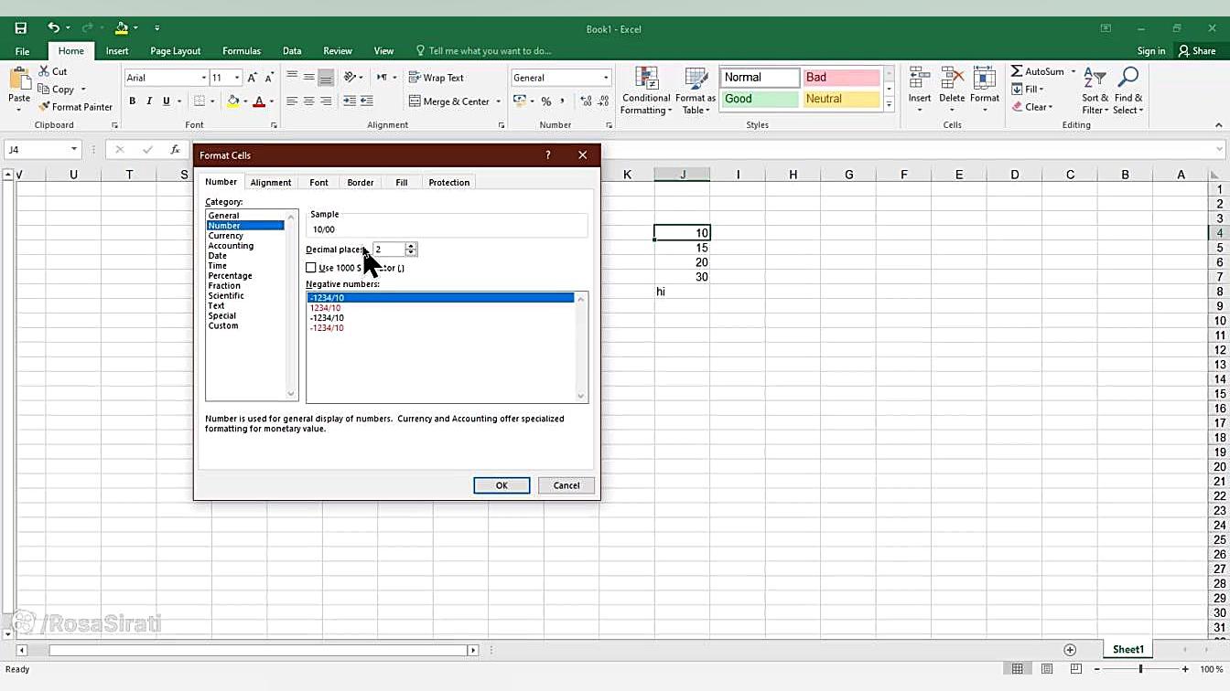
Task: Toggle Bold formatting in ribbon
Action: coord(133,101)
